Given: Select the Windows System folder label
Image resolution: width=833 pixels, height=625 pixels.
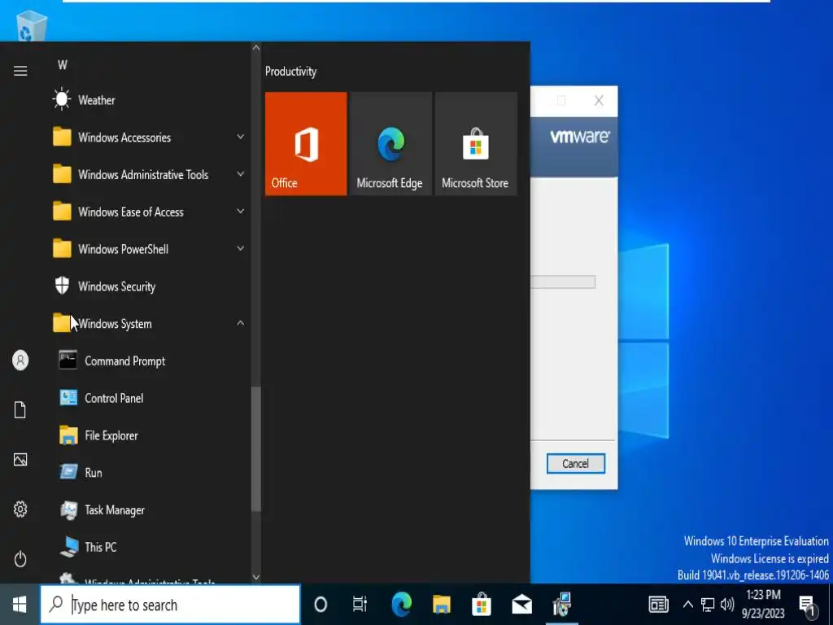Looking at the screenshot, I should point(115,323).
